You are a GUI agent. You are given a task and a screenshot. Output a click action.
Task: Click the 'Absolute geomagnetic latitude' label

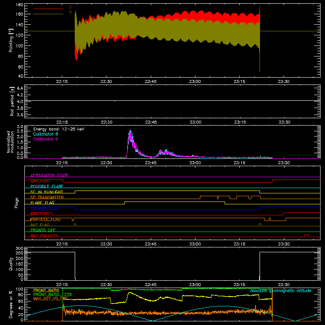pos(281,291)
